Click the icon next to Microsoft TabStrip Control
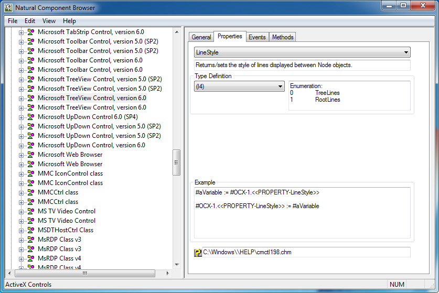 pos(31,32)
